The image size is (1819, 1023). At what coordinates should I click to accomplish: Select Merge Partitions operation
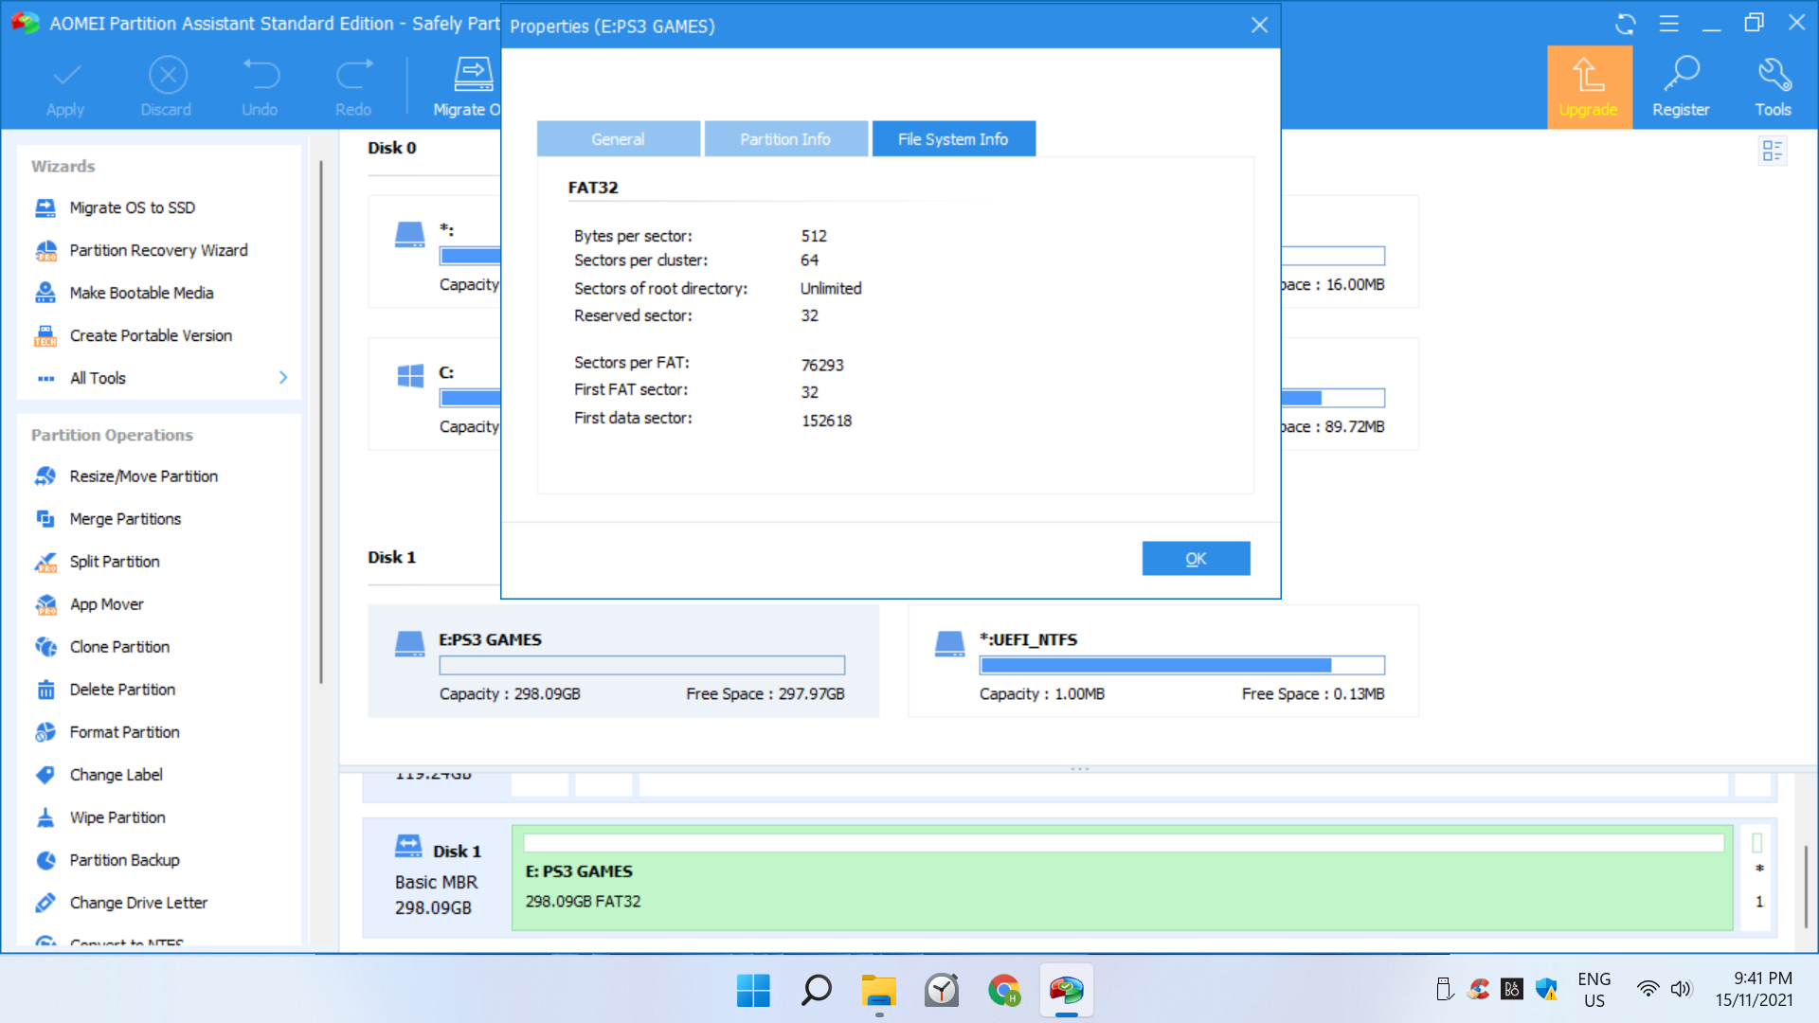pos(125,519)
